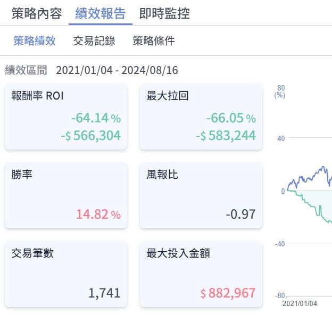Image resolution: width=332 pixels, height=322 pixels.
Task: Click the blue line on the chart
Action: click(309, 176)
